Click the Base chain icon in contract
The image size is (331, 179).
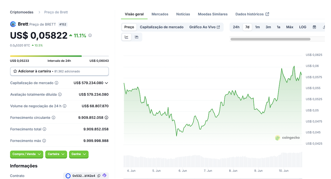68,176
